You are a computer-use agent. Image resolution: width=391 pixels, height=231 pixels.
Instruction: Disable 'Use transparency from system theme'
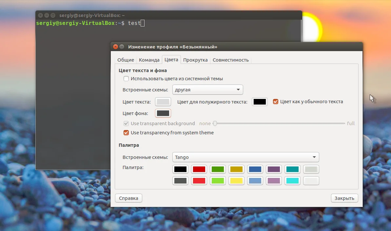pos(126,133)
